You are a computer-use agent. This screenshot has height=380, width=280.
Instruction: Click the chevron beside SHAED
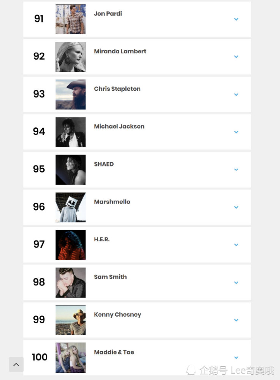coord(236,169)
